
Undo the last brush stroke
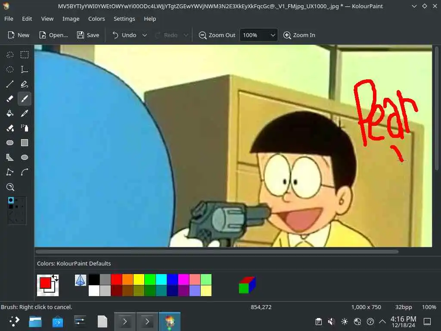(x=124, y=35)
